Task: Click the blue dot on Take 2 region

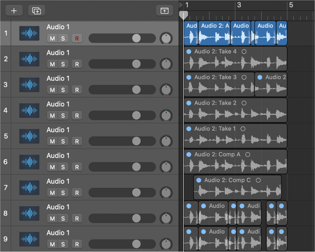Action: (x=189, y=103)
